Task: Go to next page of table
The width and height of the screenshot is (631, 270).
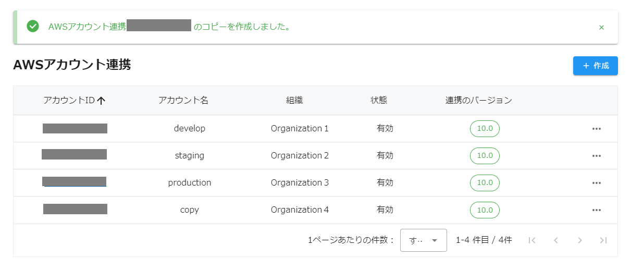Action: [x=580, y=240]
